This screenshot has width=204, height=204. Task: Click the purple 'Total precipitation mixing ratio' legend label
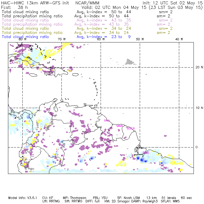click(32, 24)
